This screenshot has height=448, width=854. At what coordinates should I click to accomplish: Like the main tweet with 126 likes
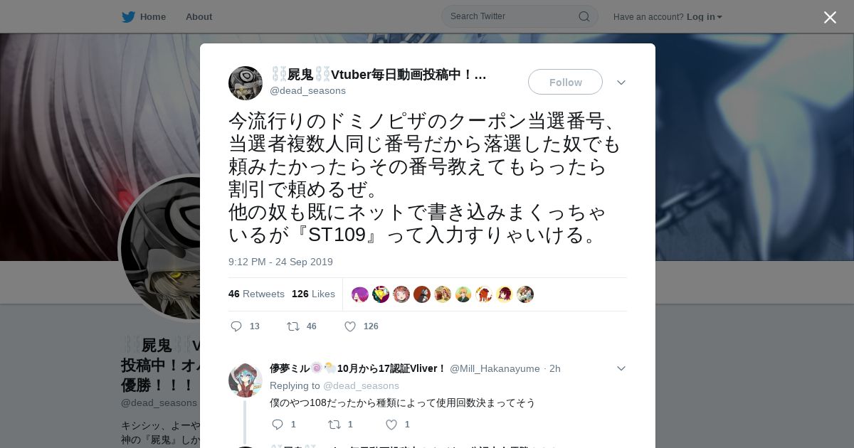click(x=350, y=326)
